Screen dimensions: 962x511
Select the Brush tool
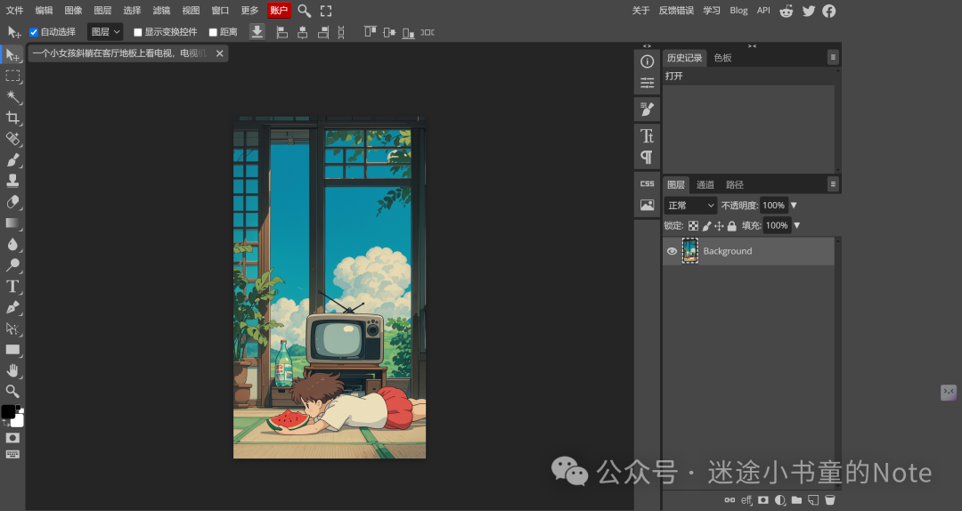(12, 160)
